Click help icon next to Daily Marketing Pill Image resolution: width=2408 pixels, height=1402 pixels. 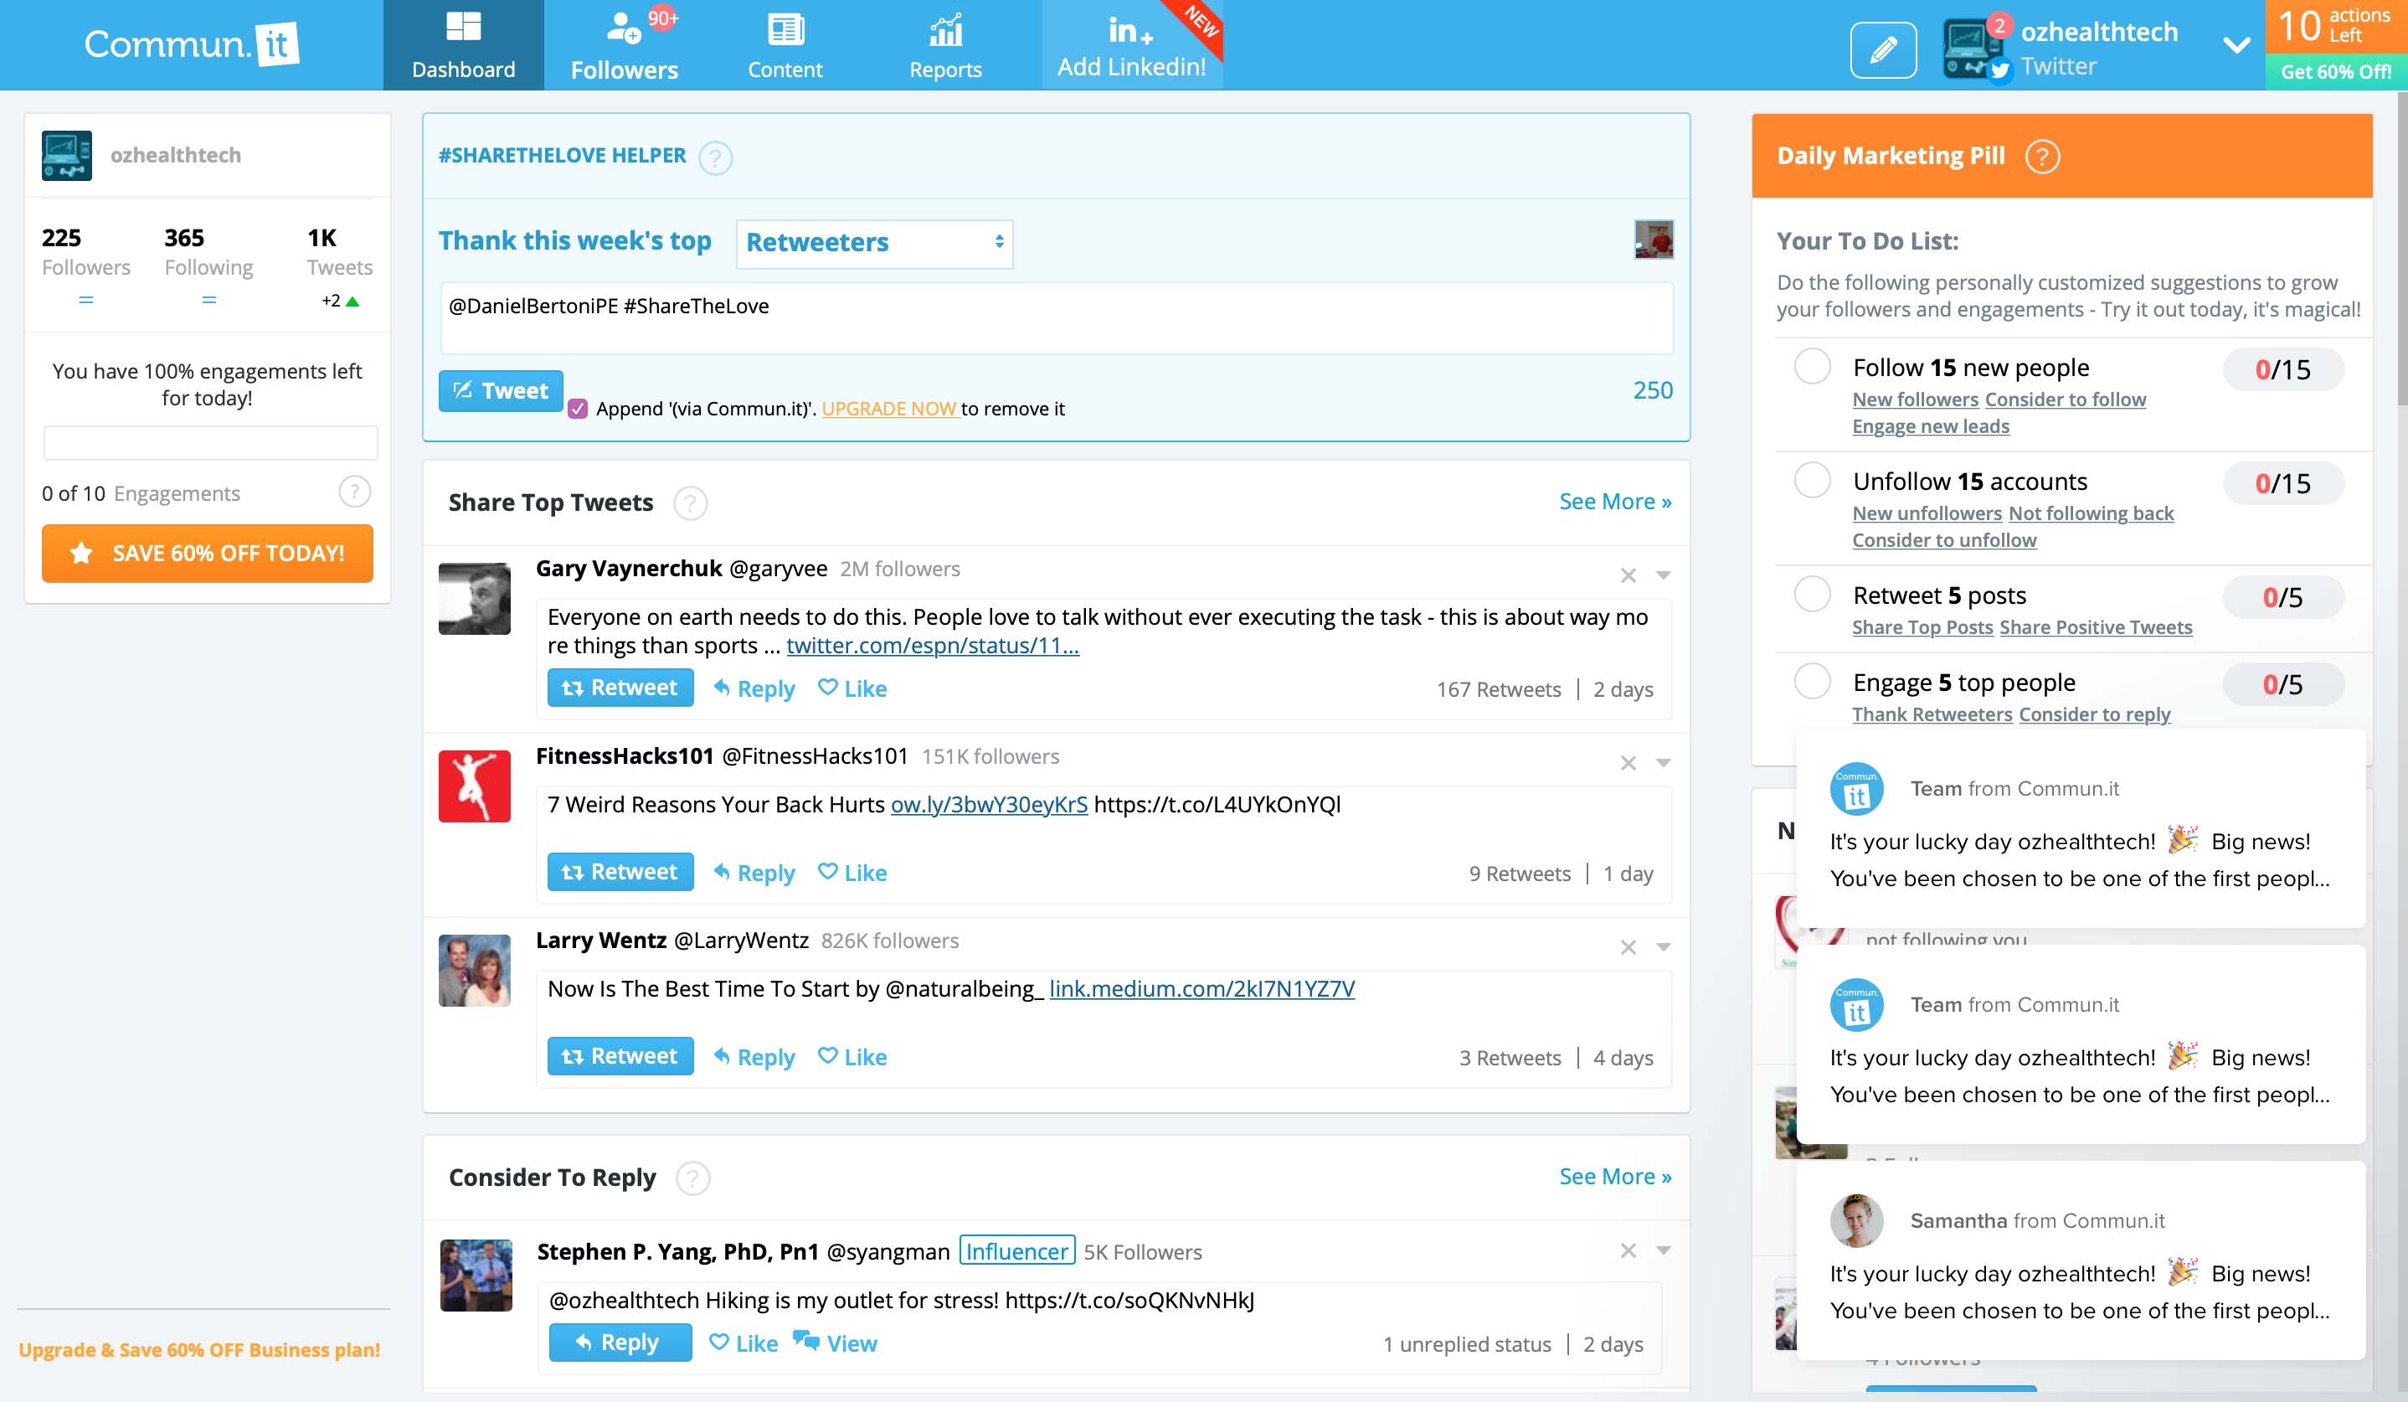[2042, 157]
